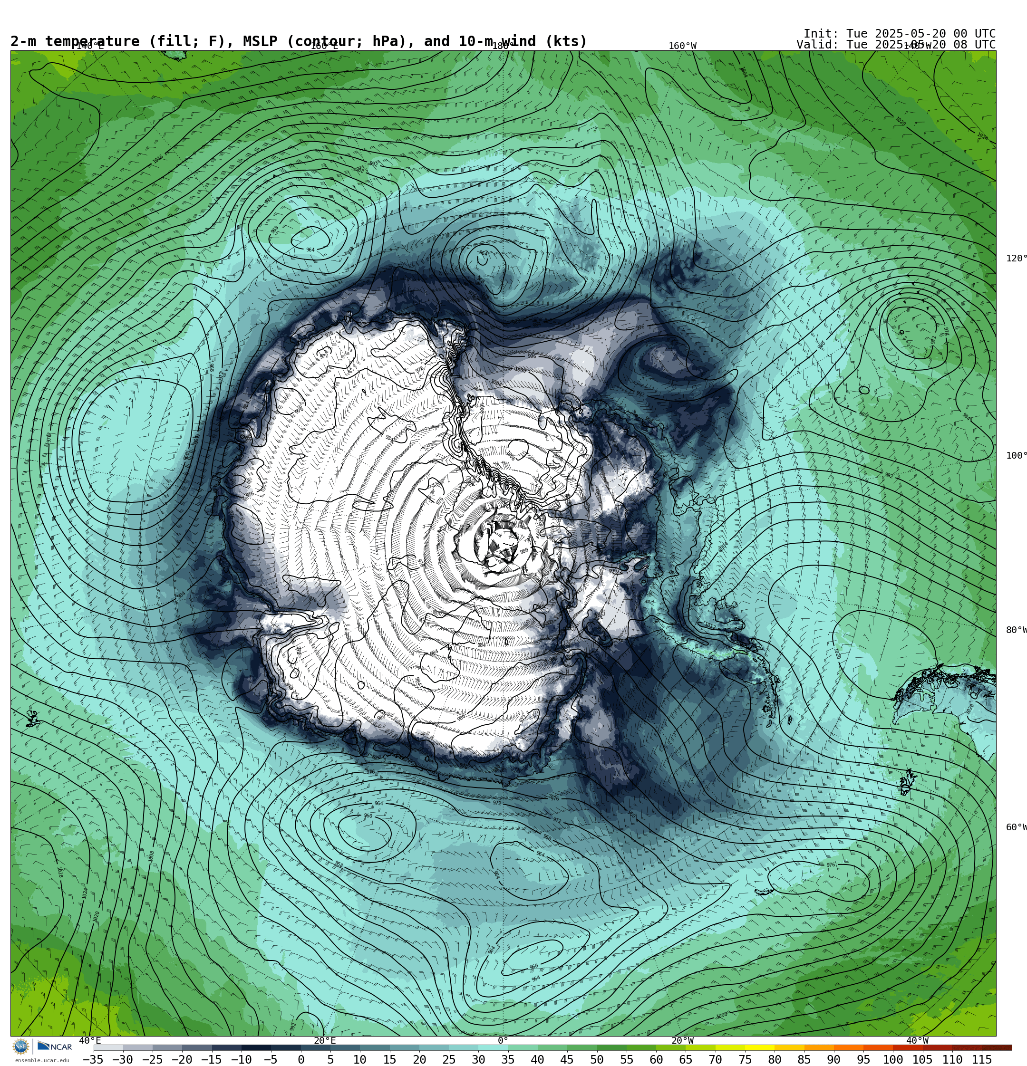Click the '60' colorbar tick label

point(656,1059)
